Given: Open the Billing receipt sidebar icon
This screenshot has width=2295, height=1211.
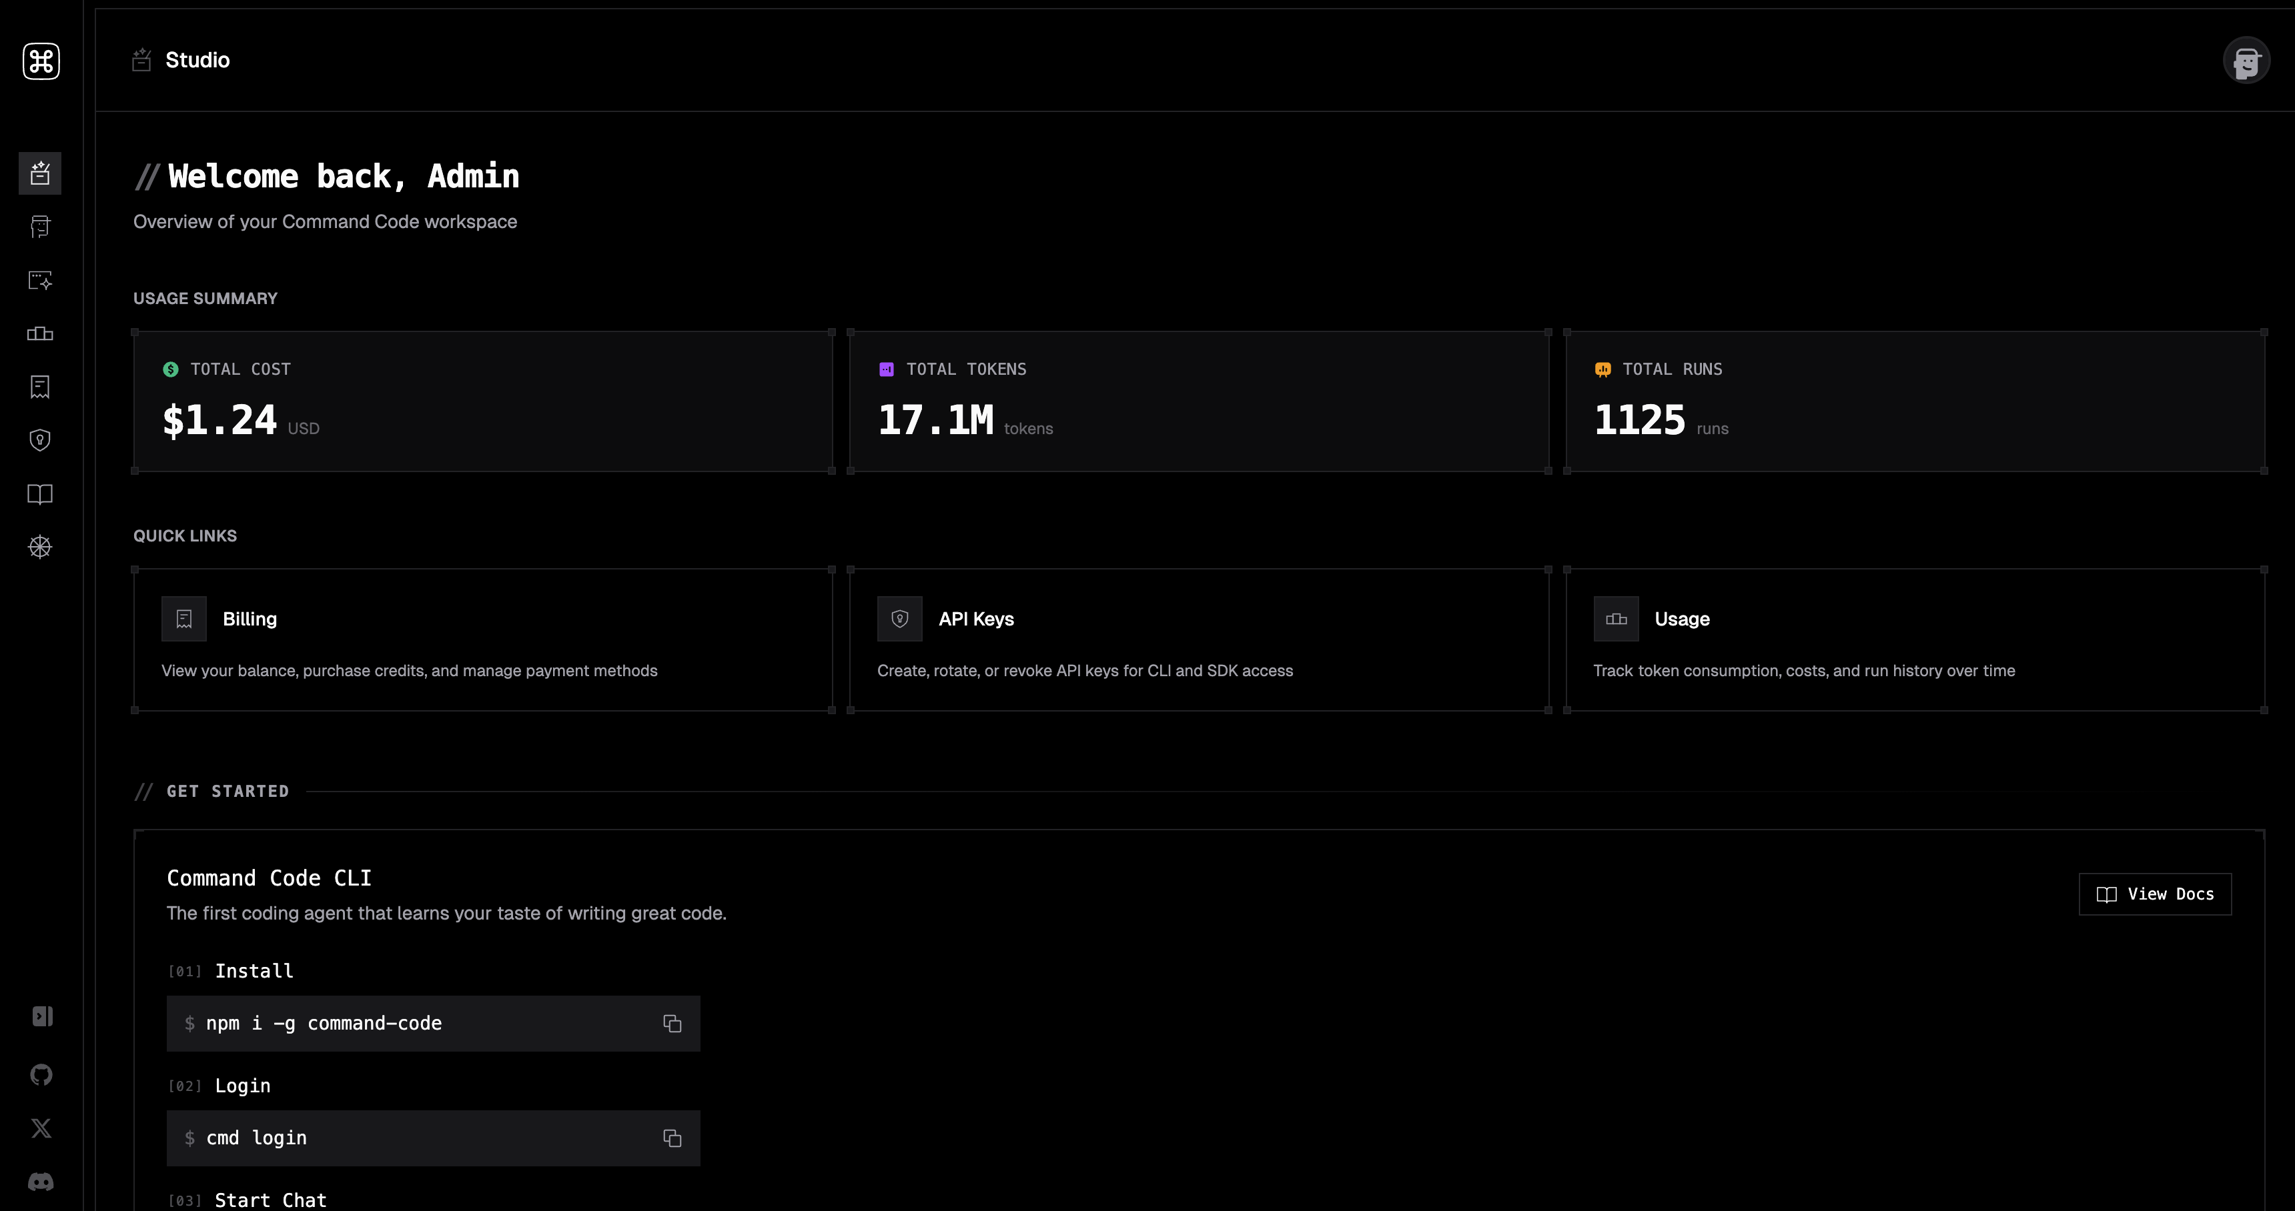Looking at the screenshot, I should (40, 387).
